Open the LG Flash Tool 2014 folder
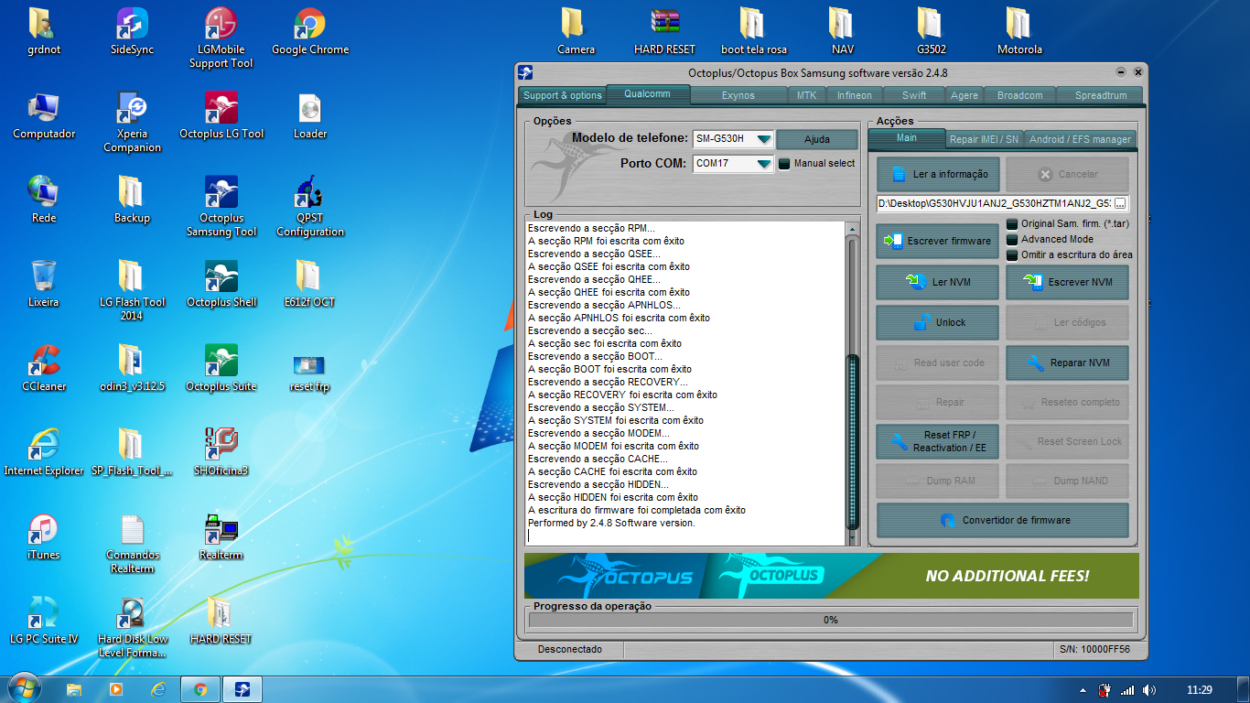Screen dimensions: 1250x703 (x=133, y=291)
